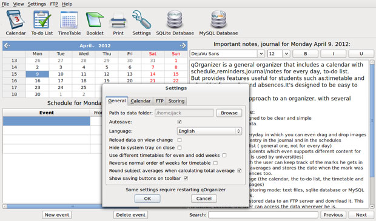This screenshot has height=221, width=376.
Task: Switch to the Storing settings tab
Action: click(x=176, y=101)
